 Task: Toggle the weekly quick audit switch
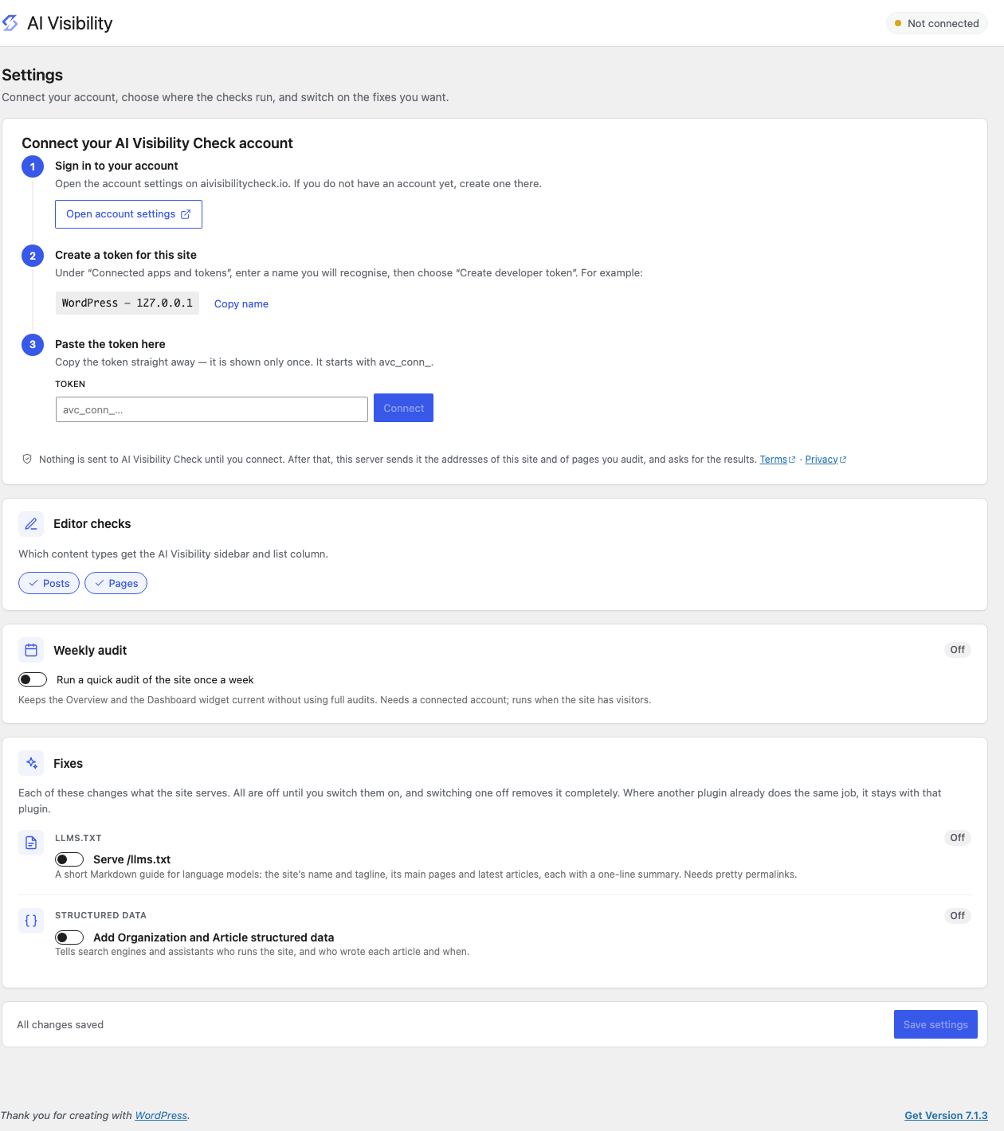[x=33, y=679]
